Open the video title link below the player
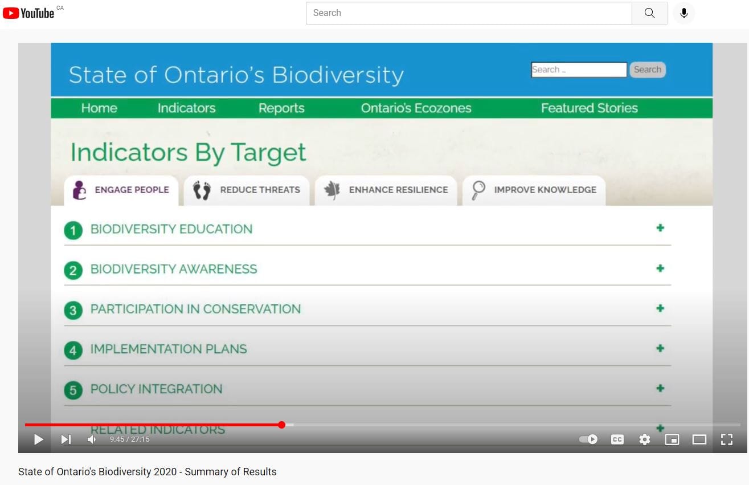Viewport: 749px width, 485px height. tap(147, 472)
